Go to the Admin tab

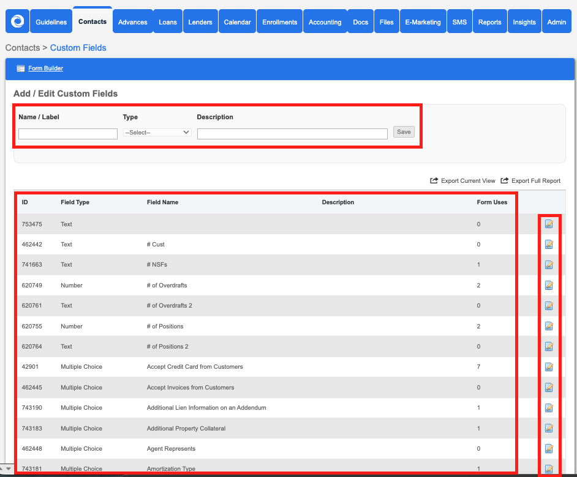[x=556, y=22]
